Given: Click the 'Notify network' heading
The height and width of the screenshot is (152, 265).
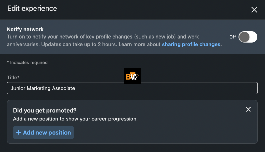Looking at the screenshot, I should click(x=25, y=30).
